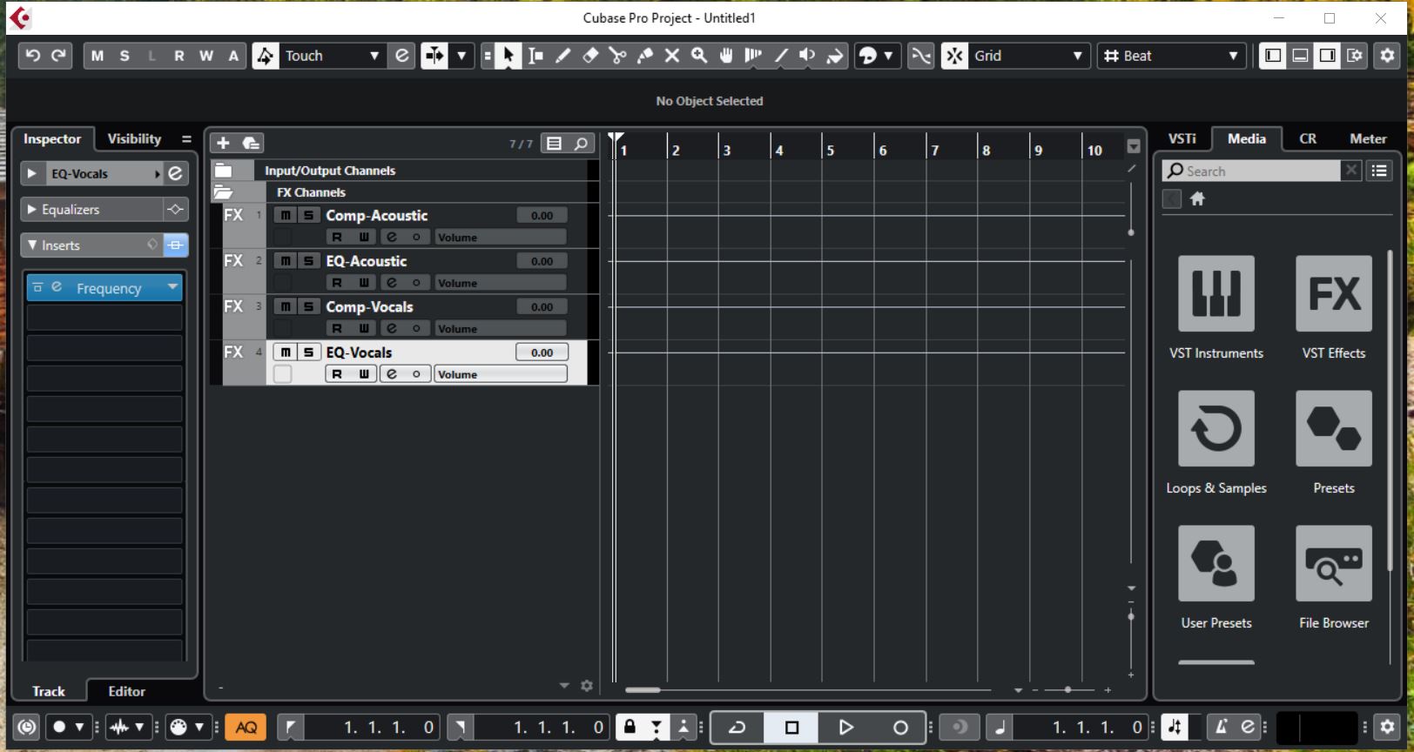This screenshot has height=752, width=1414.
Task: Click the transport Record button
Action: point(900,727)
